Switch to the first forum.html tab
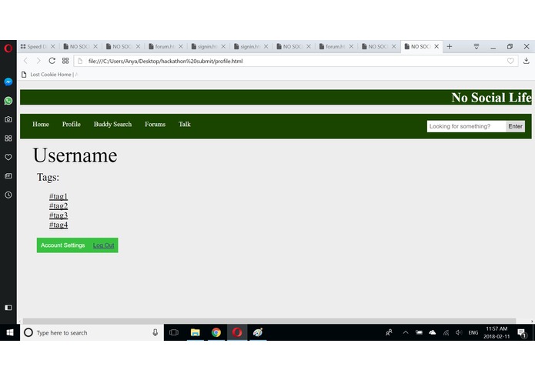Image resolution: width=535 pixels, height=380 pixels. [x=165, y=46]
